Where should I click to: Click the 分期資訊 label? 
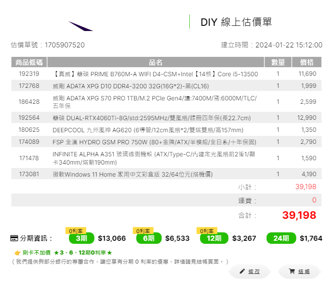(36, 238)
